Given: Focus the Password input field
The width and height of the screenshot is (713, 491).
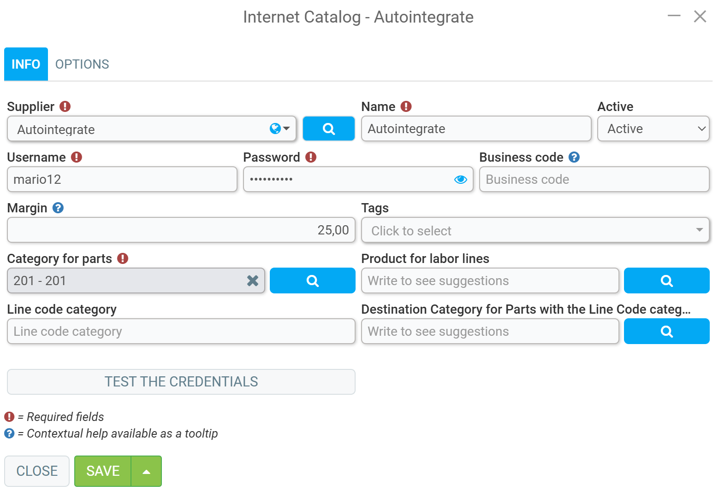Looking at the screenshot, I should [x=358, y=179].
